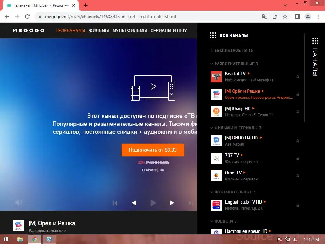Click the lock icon on 7D7 TV row
Viewport: 325px width, 244px height.
pos(298,158)
